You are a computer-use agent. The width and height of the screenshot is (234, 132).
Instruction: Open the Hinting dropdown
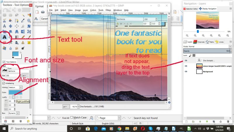click(20, 87)
